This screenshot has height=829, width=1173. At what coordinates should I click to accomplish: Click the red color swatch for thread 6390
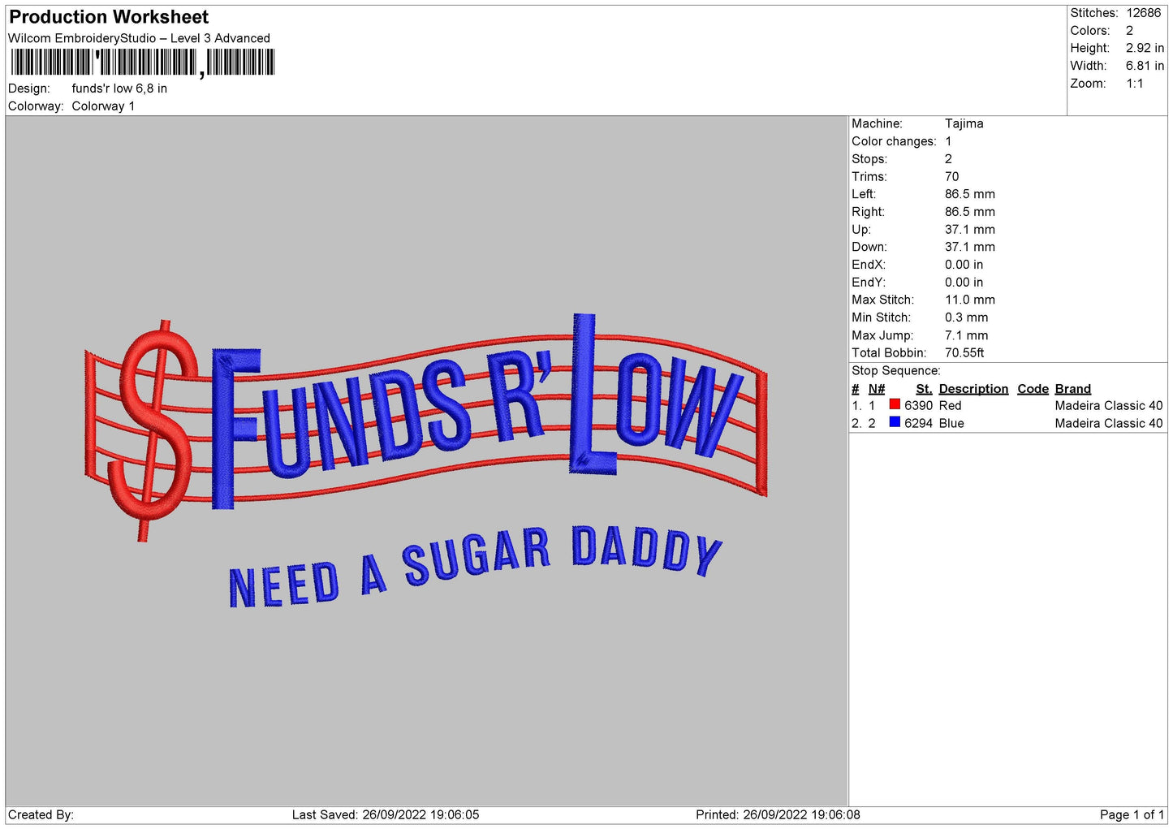tap(895, 404)
